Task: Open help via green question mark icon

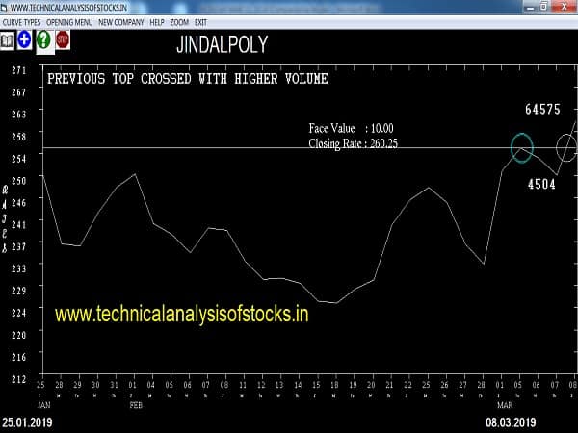Action: pyautogui.click(x=43, y=39)
